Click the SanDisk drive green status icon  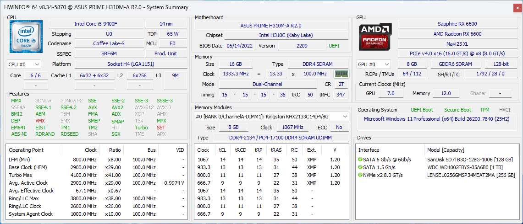360,160
